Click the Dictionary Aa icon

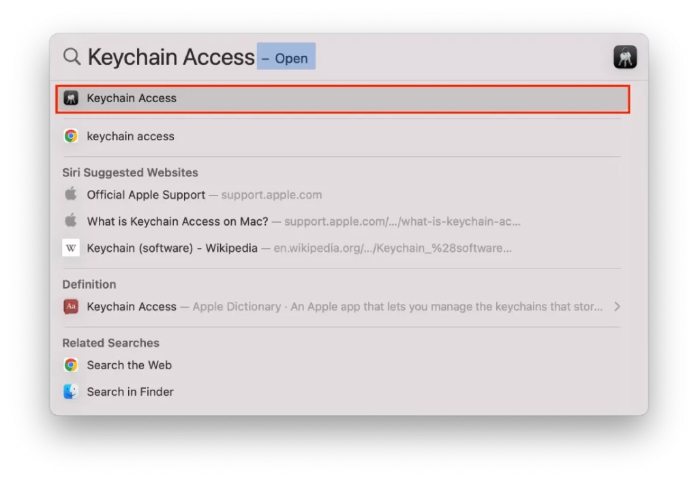click(71, 307)
